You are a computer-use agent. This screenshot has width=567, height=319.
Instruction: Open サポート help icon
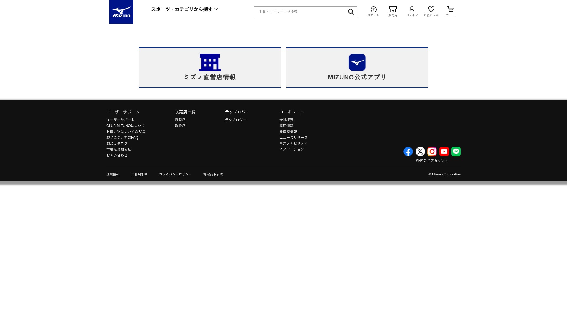point(374,12)
